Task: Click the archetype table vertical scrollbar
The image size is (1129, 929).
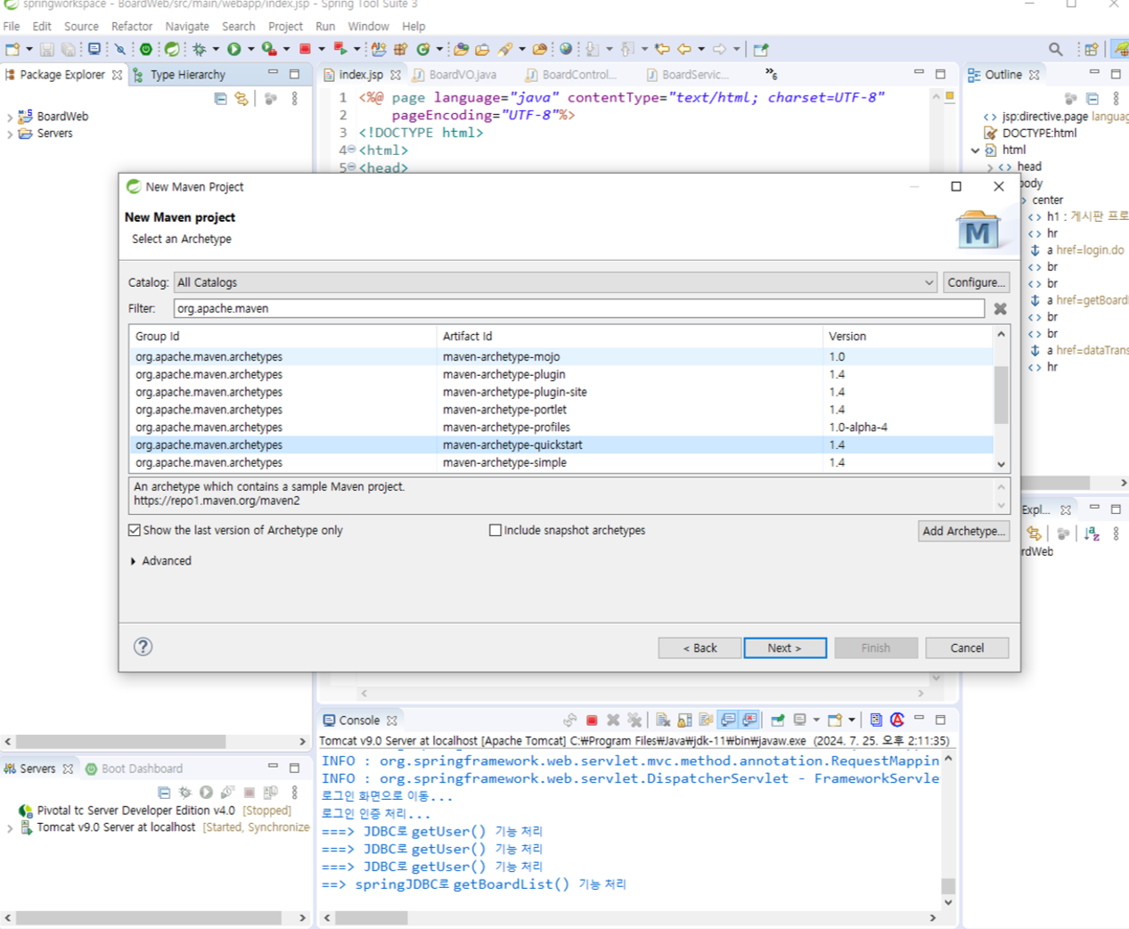Action: tap(1001, 395)
